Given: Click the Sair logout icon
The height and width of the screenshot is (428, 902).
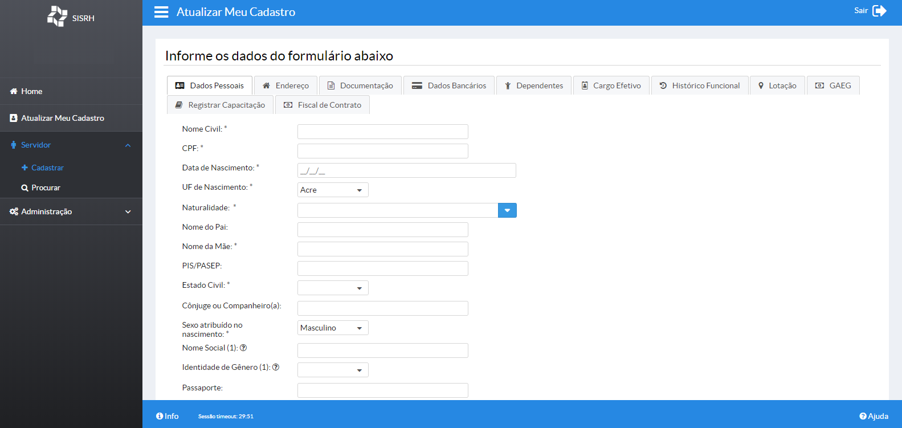Looking at the screenshot, I should [x=879, y=11].
